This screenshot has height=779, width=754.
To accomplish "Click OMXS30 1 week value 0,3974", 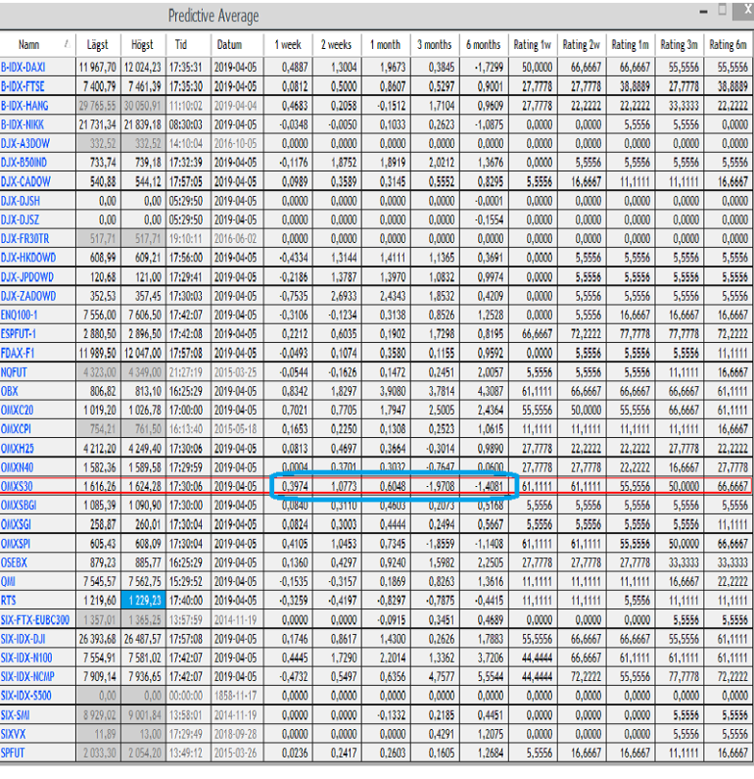I will 295,486.
